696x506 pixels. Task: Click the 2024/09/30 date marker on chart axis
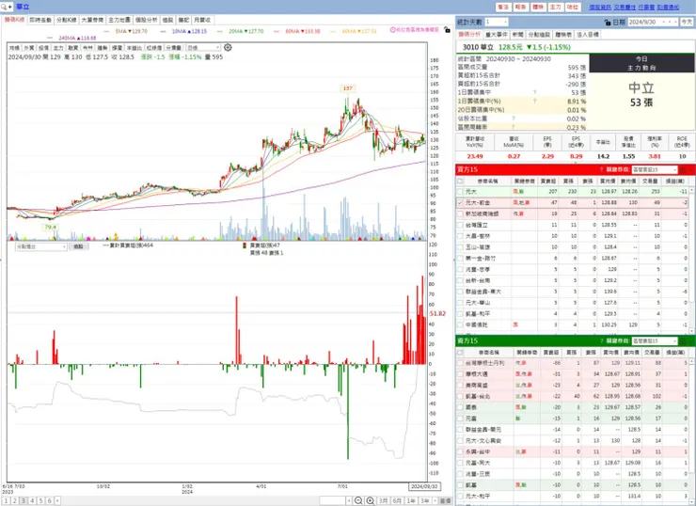[x=424, y=486]
